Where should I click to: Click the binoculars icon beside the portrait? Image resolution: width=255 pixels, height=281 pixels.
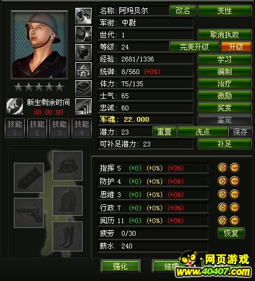tap(83, 16)
